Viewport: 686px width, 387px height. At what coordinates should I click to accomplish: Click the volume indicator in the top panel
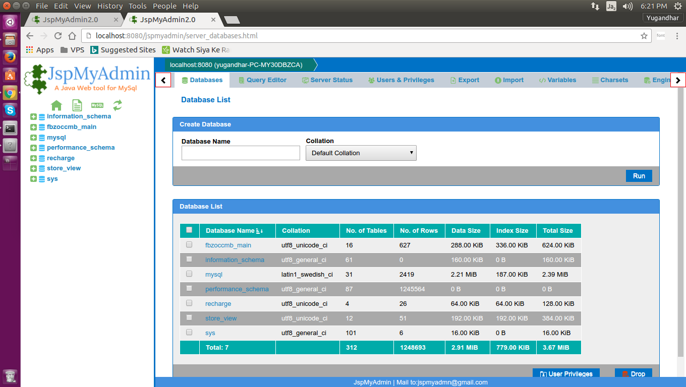pyautogui.click(x=627, y=6)
